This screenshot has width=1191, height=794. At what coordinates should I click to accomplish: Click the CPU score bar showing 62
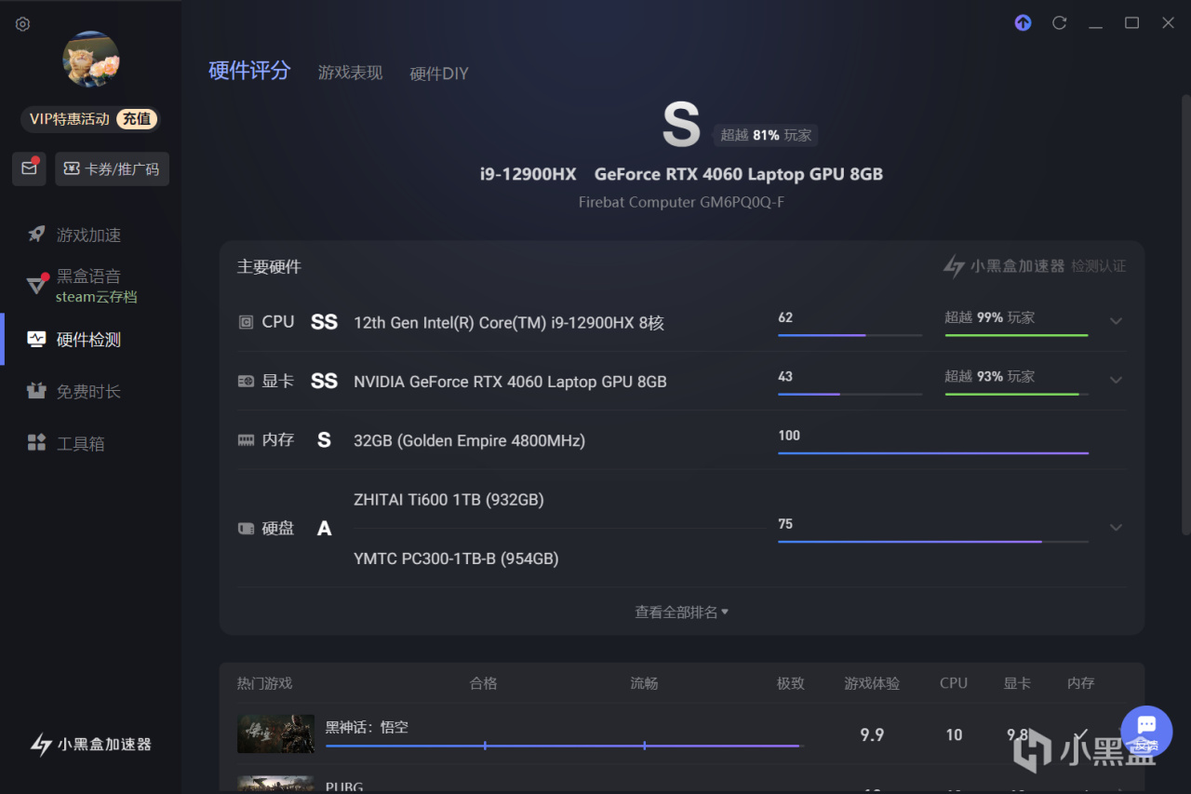point(850,334)
